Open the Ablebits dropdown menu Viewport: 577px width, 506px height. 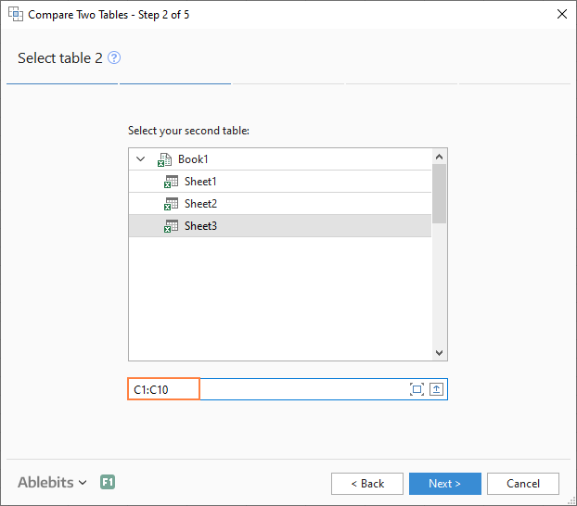click(52, 483)
